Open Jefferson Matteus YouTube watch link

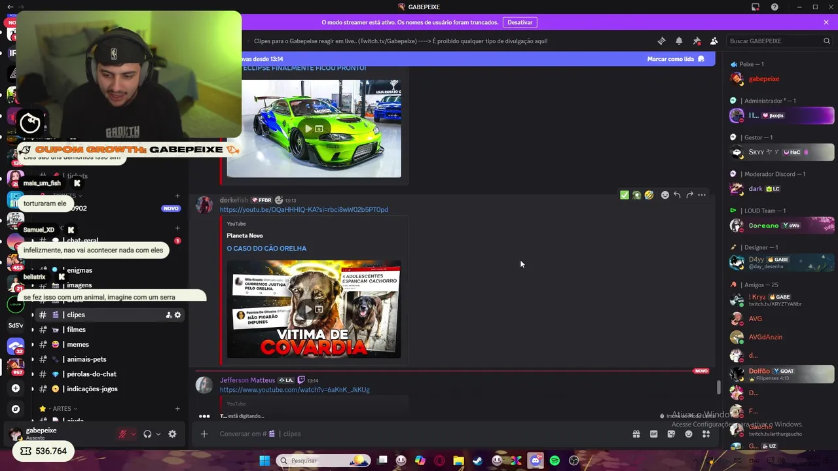pos(295,390)
